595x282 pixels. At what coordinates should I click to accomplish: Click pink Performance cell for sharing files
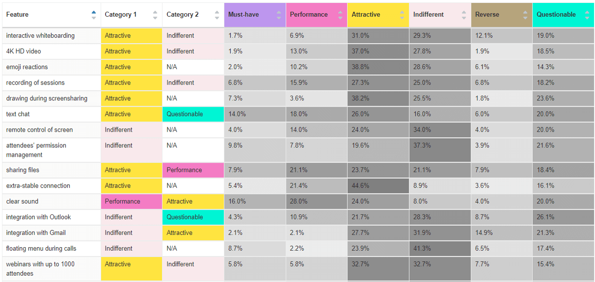tap(184, 170)
